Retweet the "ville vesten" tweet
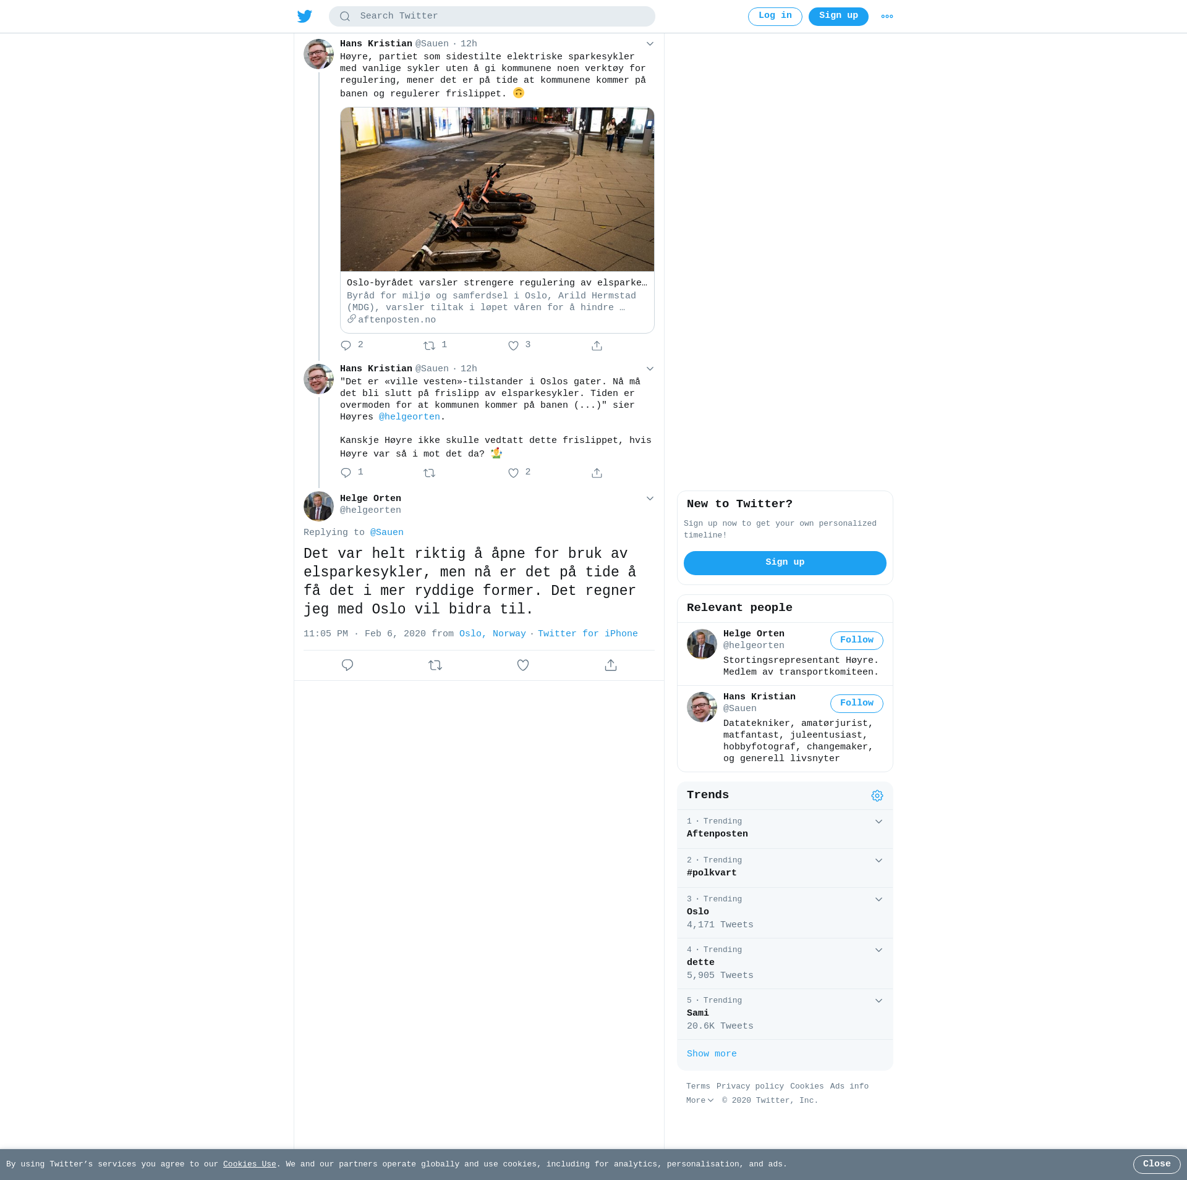The image size is (1187, 1180). click(x=430, y=473)
